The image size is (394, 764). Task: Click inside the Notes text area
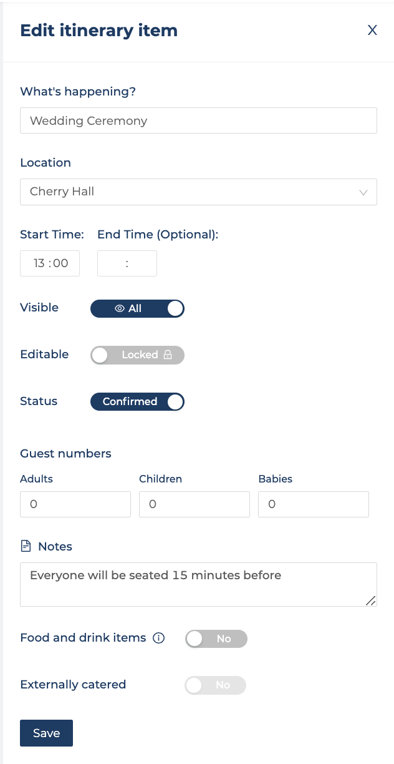(198, 584)
